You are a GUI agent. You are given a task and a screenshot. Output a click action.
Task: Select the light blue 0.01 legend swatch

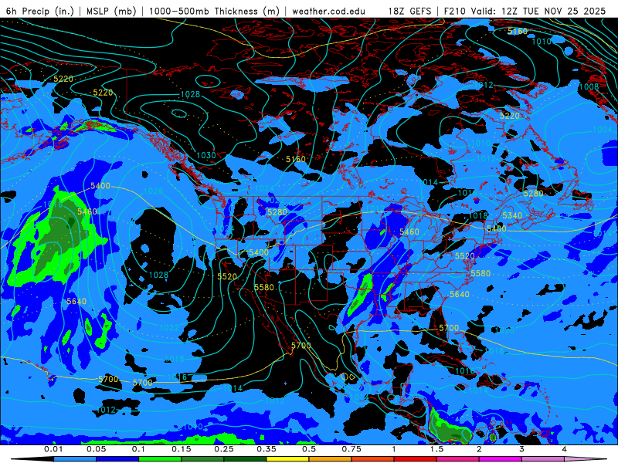pyautogui.click(x=75, y=459)
